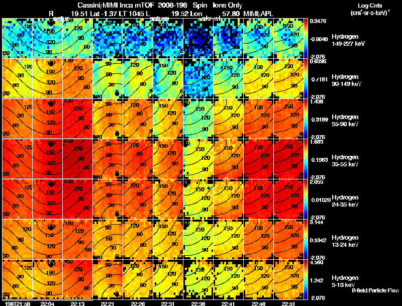The image size is (402, 306).
Task: Click the '1.242' color scale value
Action: tap(317, 281)
